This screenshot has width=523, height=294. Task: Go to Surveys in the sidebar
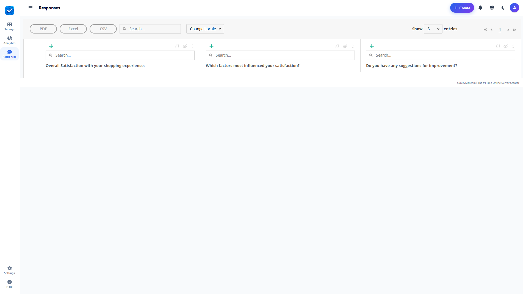coord(9,26)
